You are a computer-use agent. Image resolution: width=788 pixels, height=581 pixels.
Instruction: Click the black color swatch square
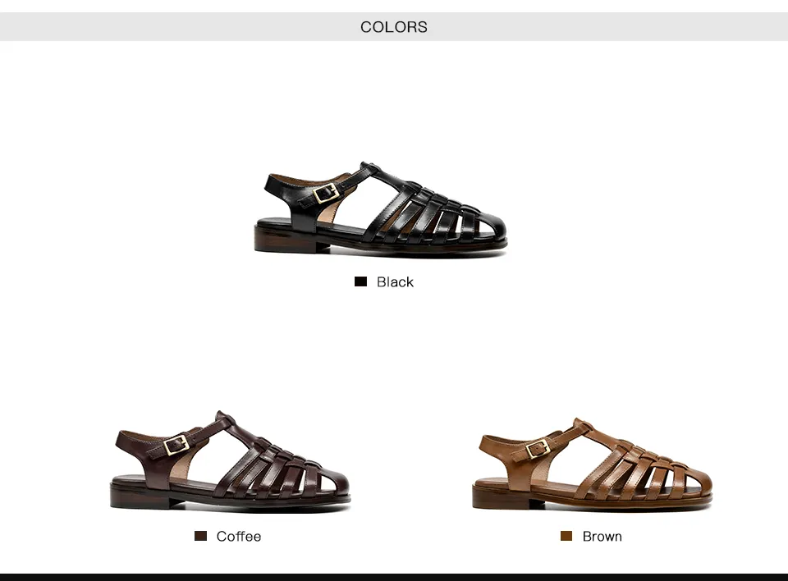pos(360,281)
